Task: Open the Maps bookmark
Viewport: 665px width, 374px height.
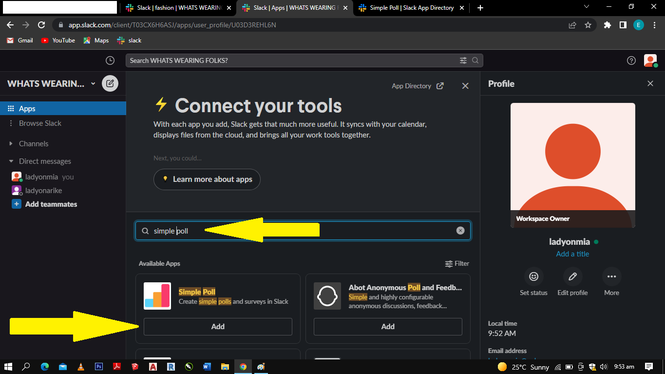Action: click(96, 40)
